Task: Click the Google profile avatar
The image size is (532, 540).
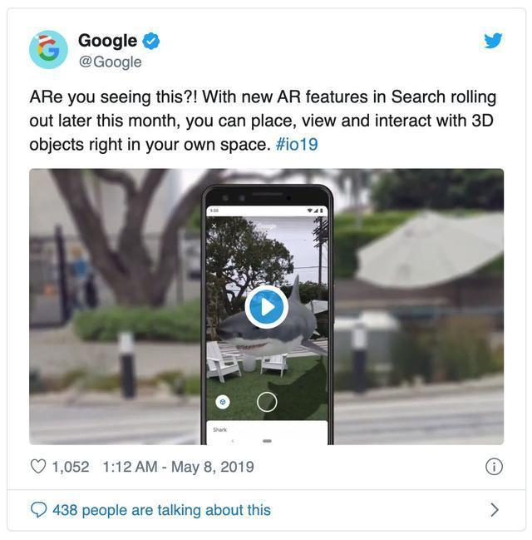Action: point(48,50)
